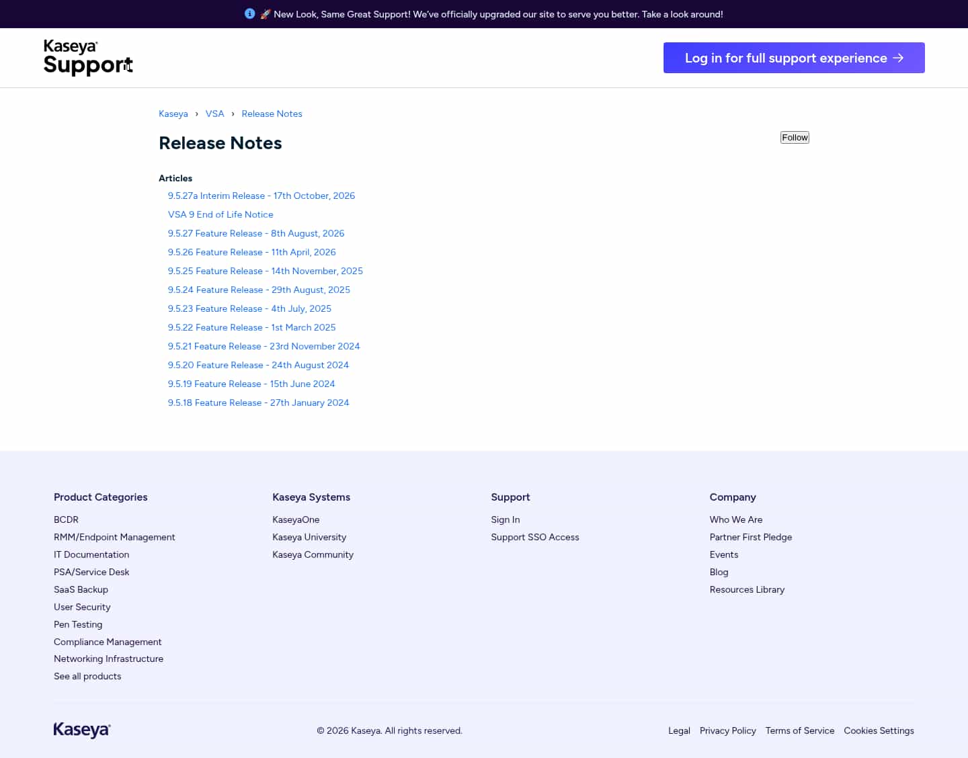Click the Kaseya Support logo in header
968x758 pixels.
pyautogui.click(x=88, y=57)
